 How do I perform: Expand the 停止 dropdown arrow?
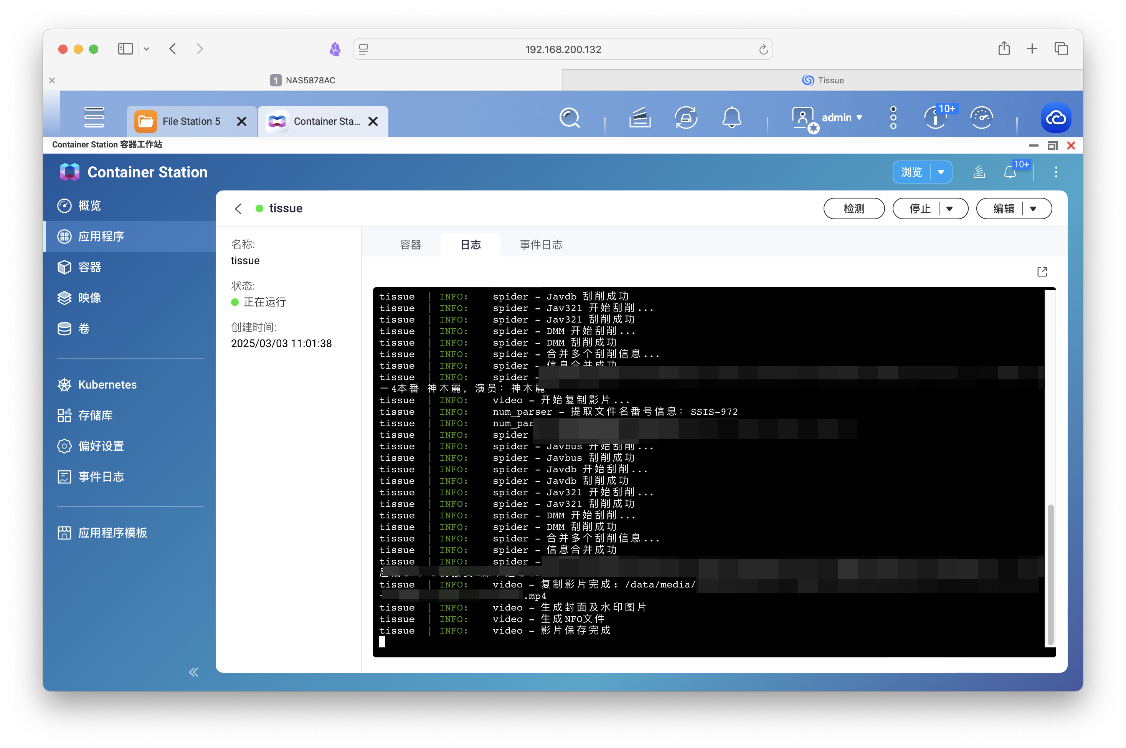pos(949,209)
